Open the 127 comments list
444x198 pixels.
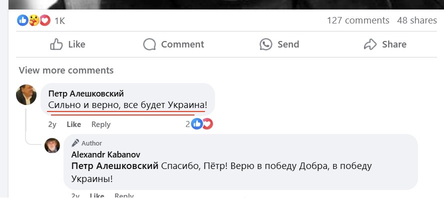tap(358, 20)
